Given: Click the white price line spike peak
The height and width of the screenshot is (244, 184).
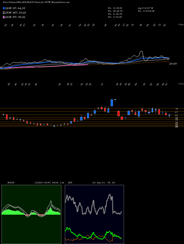Looking at the screenshot, I should tap(141, 51).
